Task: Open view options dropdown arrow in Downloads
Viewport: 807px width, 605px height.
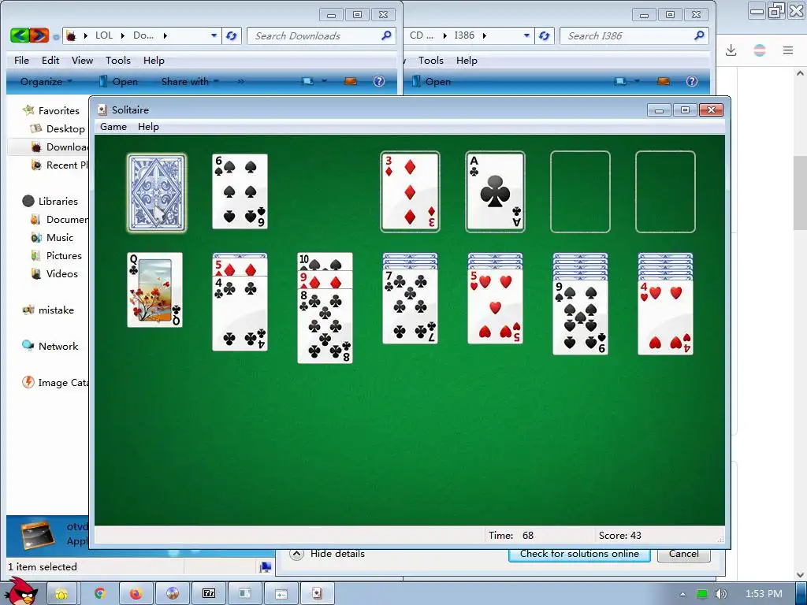Action: [x=324, y=81]
